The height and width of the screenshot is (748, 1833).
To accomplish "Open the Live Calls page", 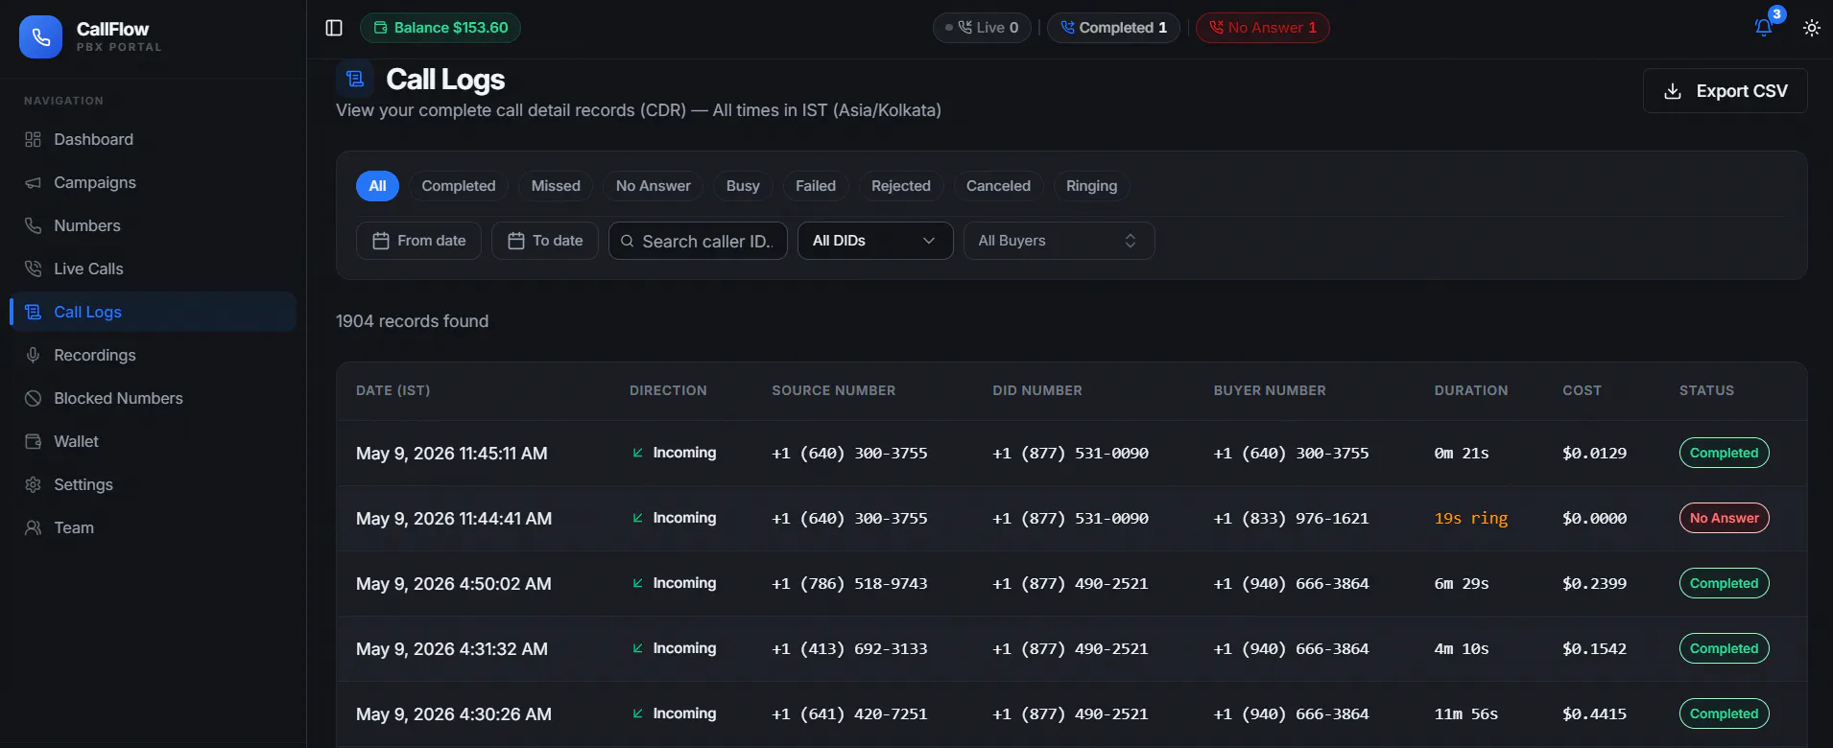I will coord(153,269).
